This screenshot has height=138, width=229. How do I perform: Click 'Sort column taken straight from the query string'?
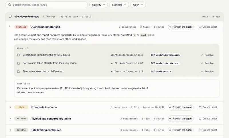[x=50, y=63]
